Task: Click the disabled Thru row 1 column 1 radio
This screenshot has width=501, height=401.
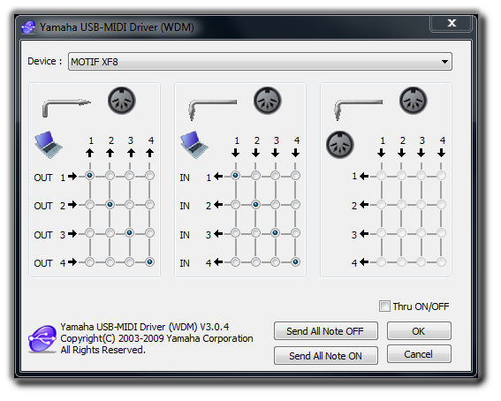Action: tap(381, 176)
